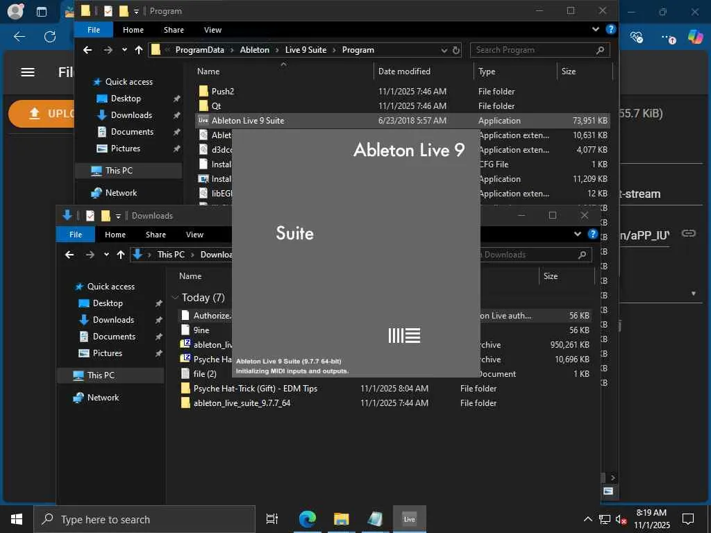Open quick access toolbar dropdown in Downloads window
The image size is (711, 533).
[x=118, y=217]
